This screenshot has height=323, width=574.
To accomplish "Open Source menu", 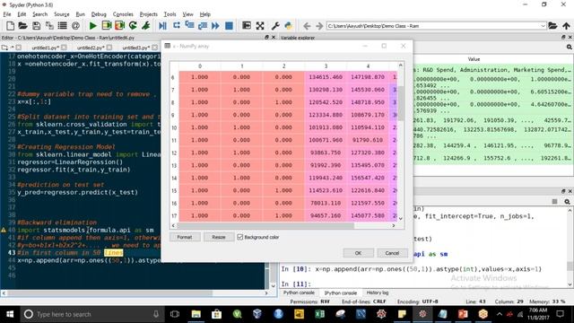I will pyautogui.click(x=62, y=14).
